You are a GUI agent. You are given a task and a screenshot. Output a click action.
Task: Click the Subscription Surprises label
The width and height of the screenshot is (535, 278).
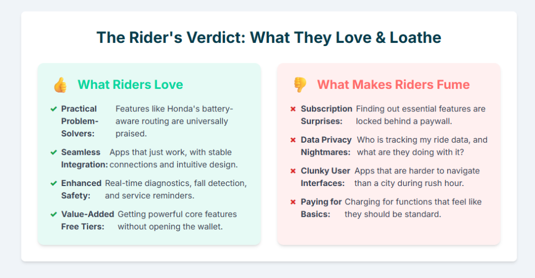[326, 115]
